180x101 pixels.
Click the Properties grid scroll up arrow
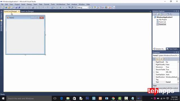pyautogui.click(x=178, y=62)
